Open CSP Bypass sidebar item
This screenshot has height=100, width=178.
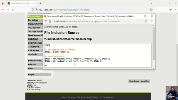point(35,51)
